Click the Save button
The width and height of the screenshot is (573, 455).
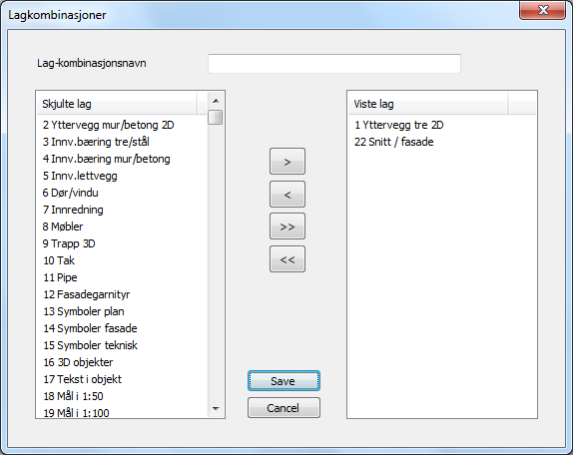284,381
